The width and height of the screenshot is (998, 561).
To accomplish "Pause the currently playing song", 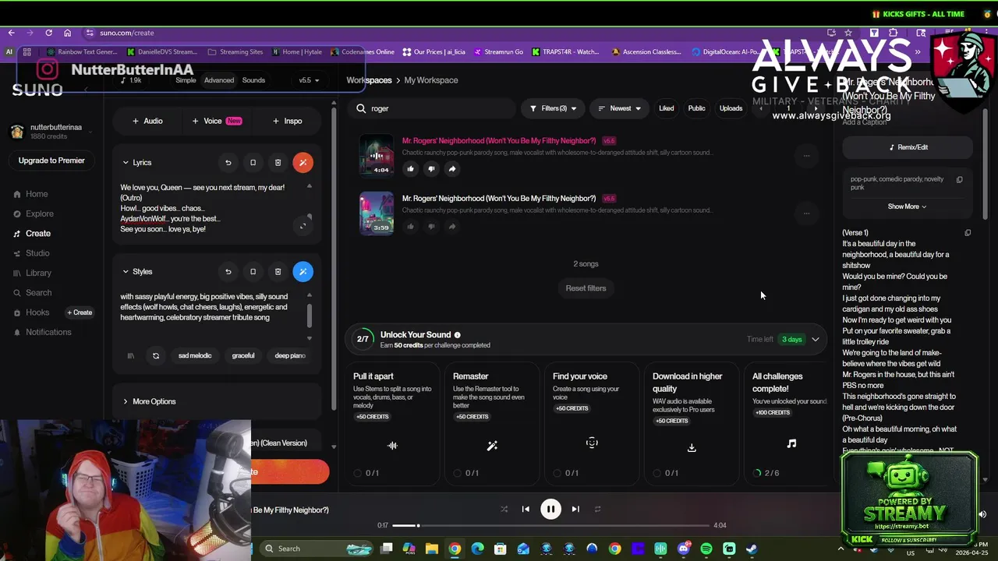I will (550, 509).
